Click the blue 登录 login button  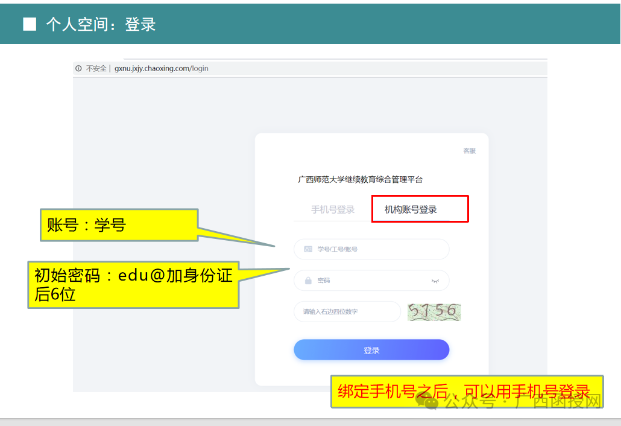point(371,349)
